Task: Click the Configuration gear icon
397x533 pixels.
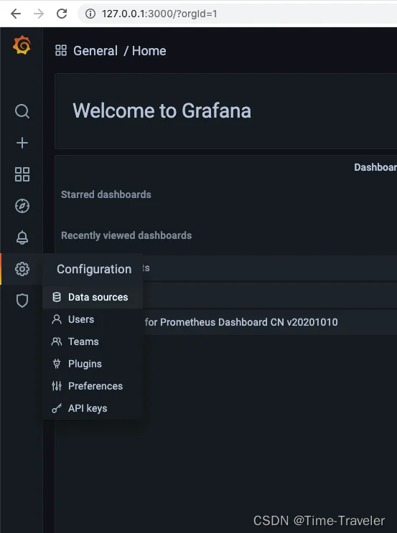Action: point(22,269)
